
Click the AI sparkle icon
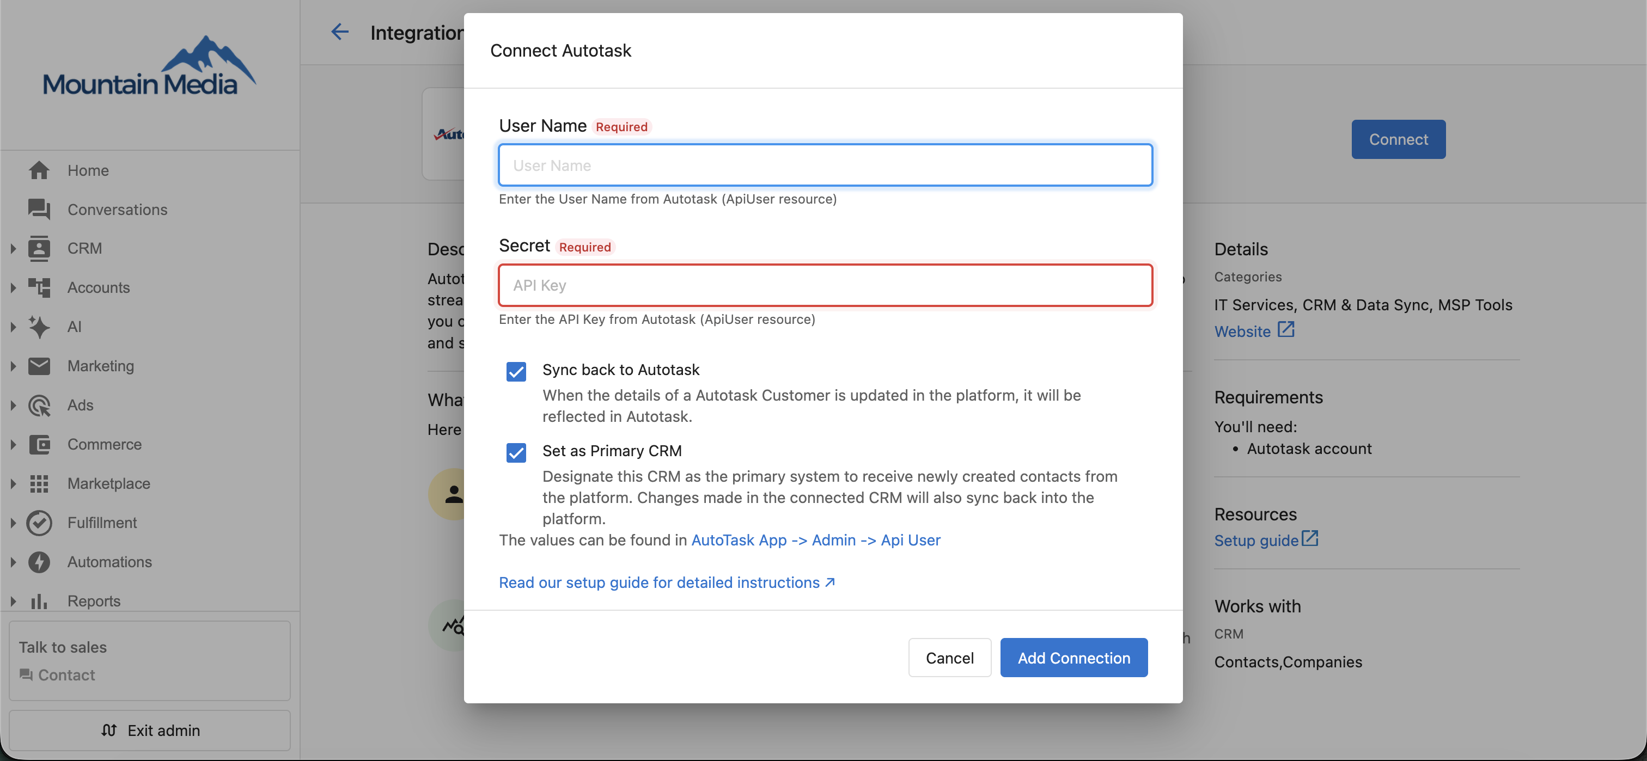(39, 327)
